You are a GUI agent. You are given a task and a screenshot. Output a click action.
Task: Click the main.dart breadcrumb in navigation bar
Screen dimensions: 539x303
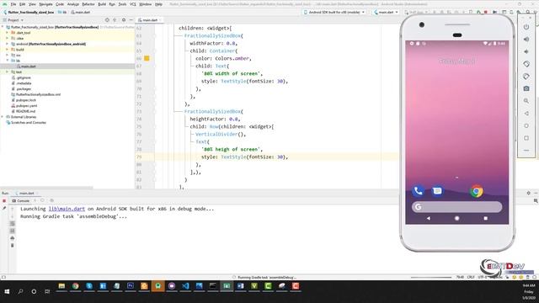[x=81, y=12]
